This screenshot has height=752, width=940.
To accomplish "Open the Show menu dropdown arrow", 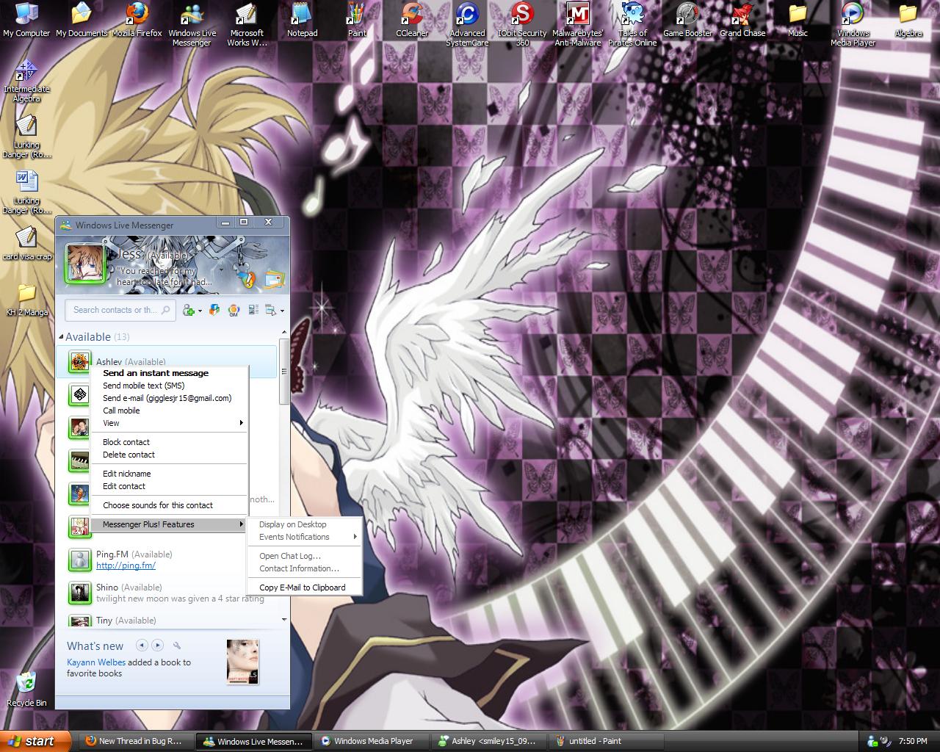I will pos(282,311).
